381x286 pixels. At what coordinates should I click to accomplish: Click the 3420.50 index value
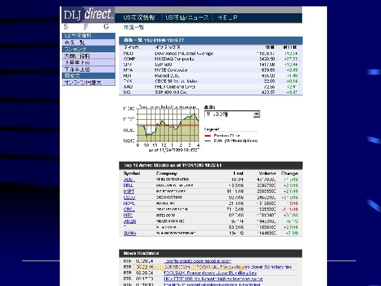267,59
